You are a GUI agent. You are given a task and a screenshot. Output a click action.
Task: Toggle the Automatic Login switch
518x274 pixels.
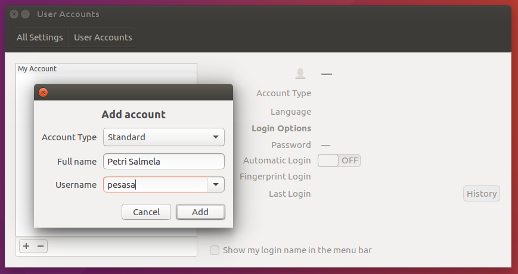[339, 160]
